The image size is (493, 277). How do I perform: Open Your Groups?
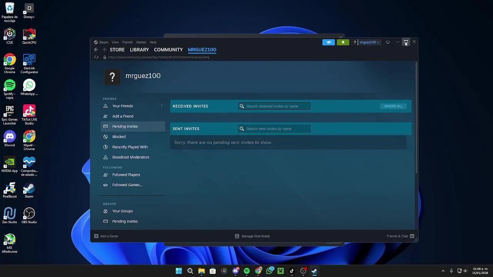coord(133,211)
